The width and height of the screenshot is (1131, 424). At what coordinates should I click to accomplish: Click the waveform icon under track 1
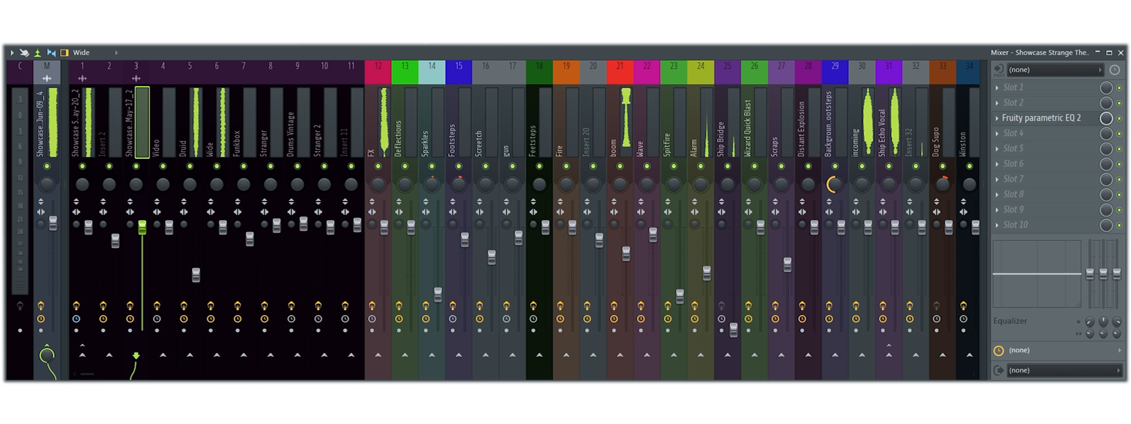(x=82, y=78)
